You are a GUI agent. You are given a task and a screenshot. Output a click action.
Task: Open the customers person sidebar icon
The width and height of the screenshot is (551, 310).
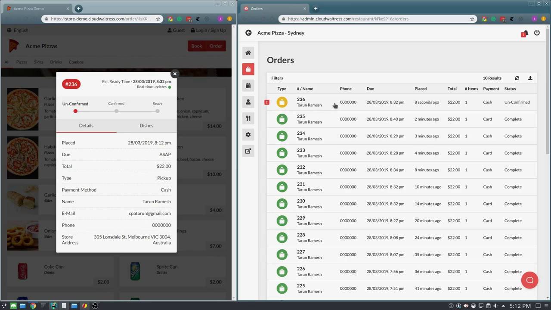point(248,102)
